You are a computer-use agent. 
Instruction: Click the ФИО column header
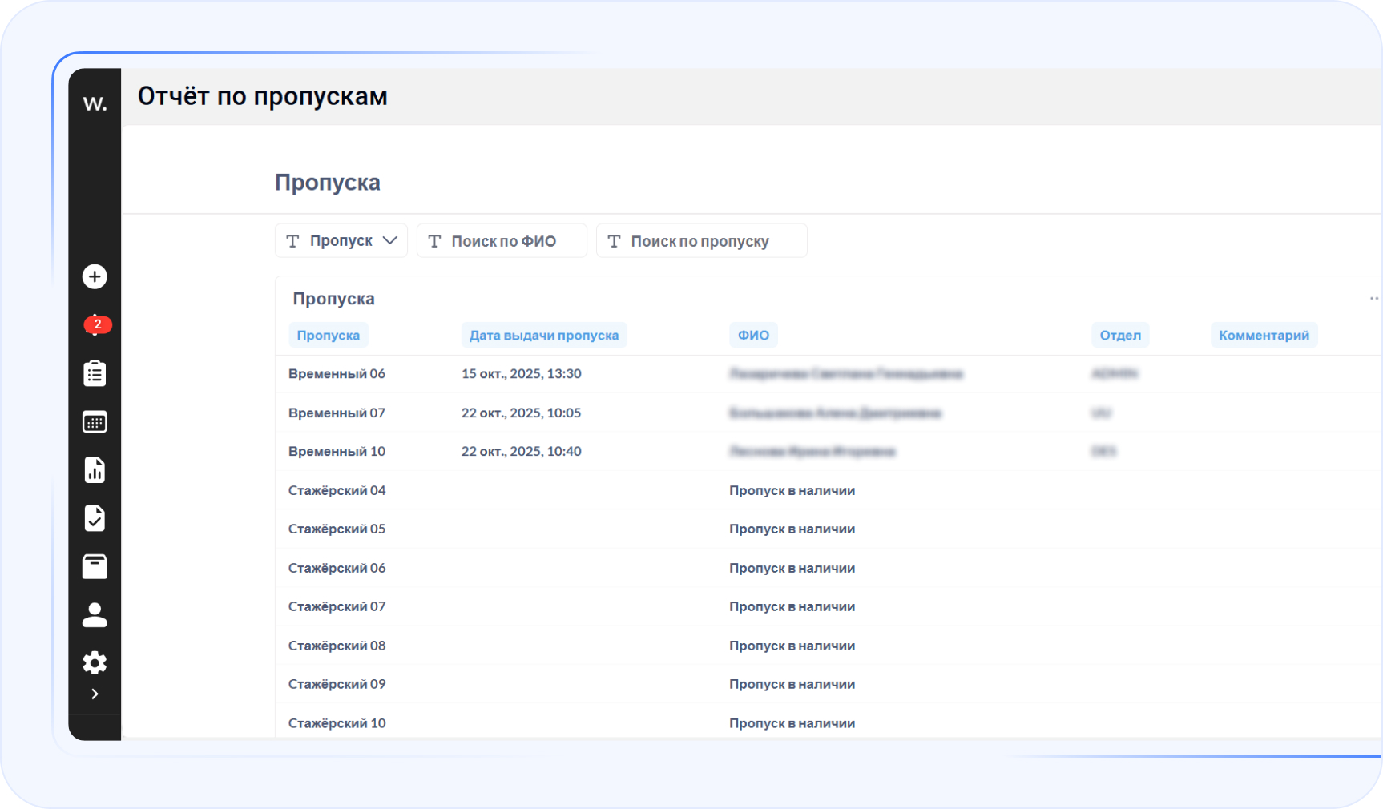(x=752, y=336)
